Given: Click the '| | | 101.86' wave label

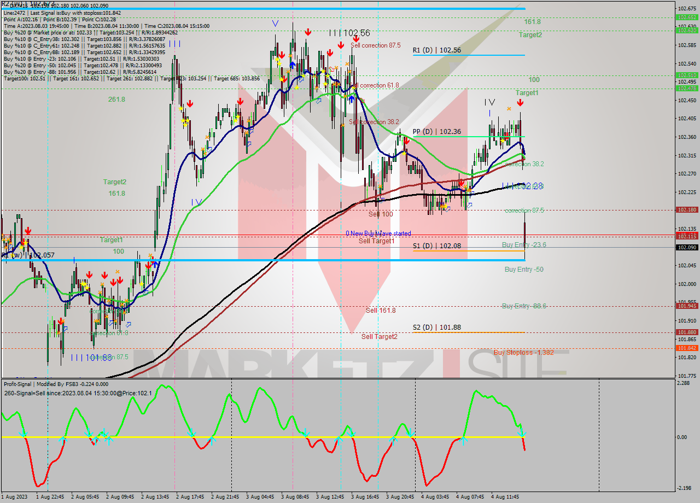Looking at the screenshot, I should [x=91, y=357].
